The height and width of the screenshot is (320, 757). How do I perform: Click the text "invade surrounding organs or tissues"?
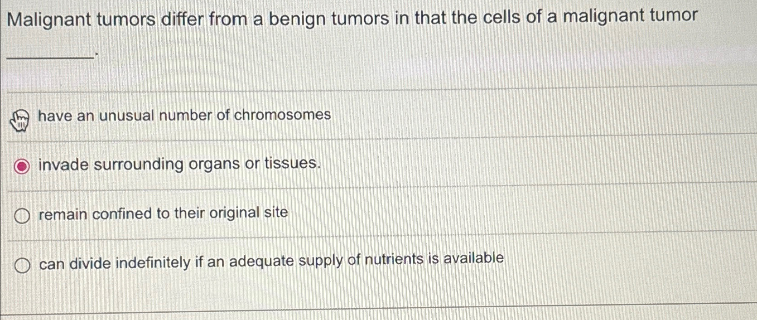pyautogui.click(x=179, y=165)
